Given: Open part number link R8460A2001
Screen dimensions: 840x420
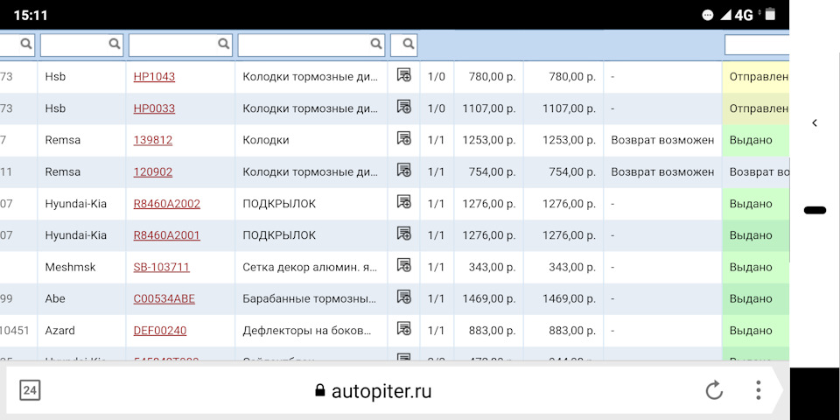Looking at the screenshot, I should 166,235.
